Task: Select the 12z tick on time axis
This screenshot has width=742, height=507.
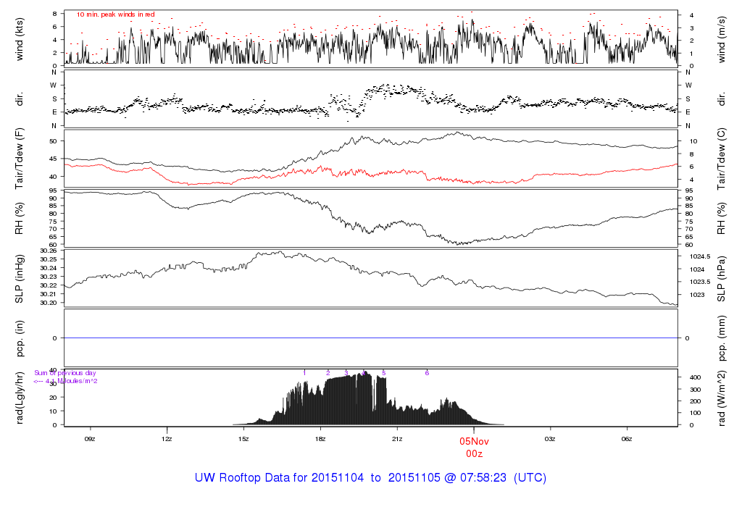Action: pyautogui.click(x=167, y=439)
